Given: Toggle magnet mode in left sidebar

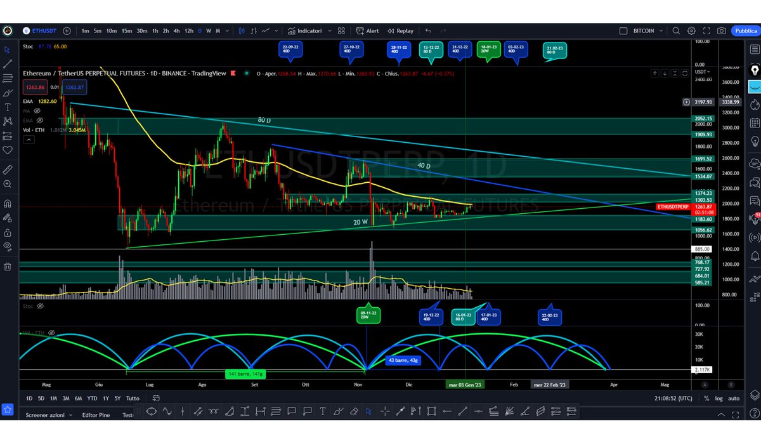Looking at the screenshot, I should tap(8, 204).
